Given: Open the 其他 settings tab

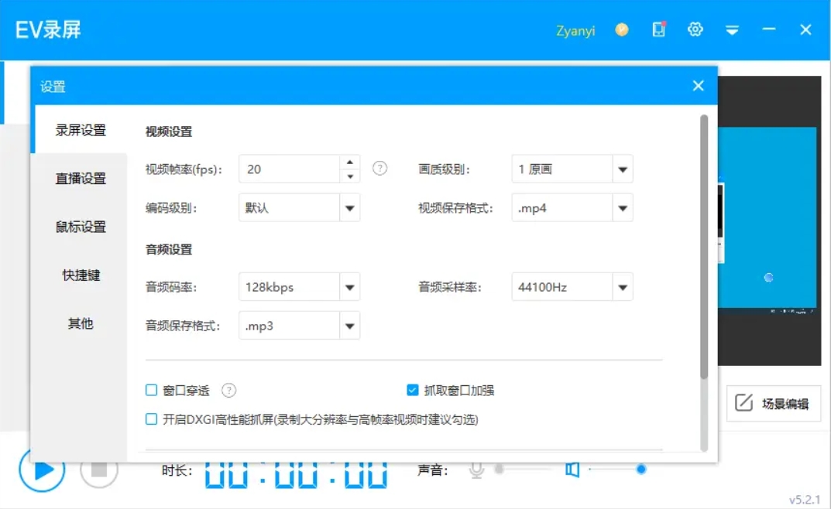Looking at the screenshot, I should pyautogui.click(x=81, y=323).
